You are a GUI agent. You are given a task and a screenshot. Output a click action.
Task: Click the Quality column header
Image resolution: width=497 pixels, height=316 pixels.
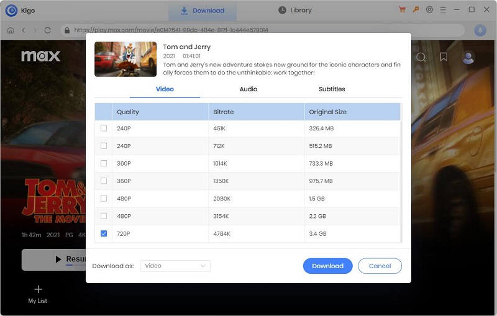click(x=160, y=112)
